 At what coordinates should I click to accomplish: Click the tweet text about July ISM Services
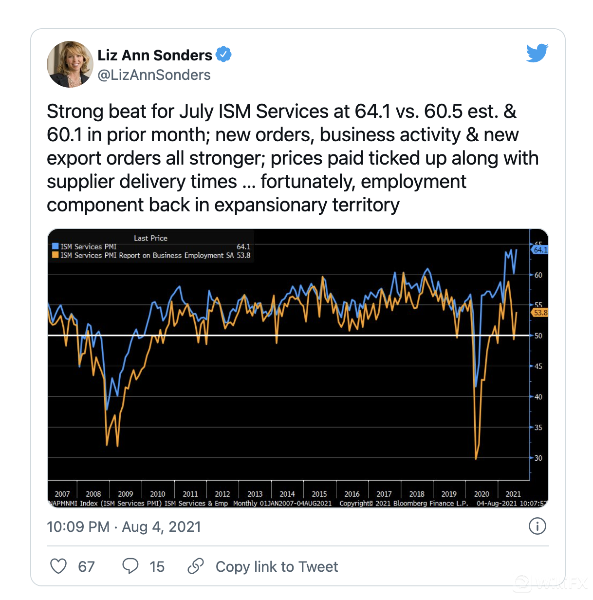tap(292, 158)
